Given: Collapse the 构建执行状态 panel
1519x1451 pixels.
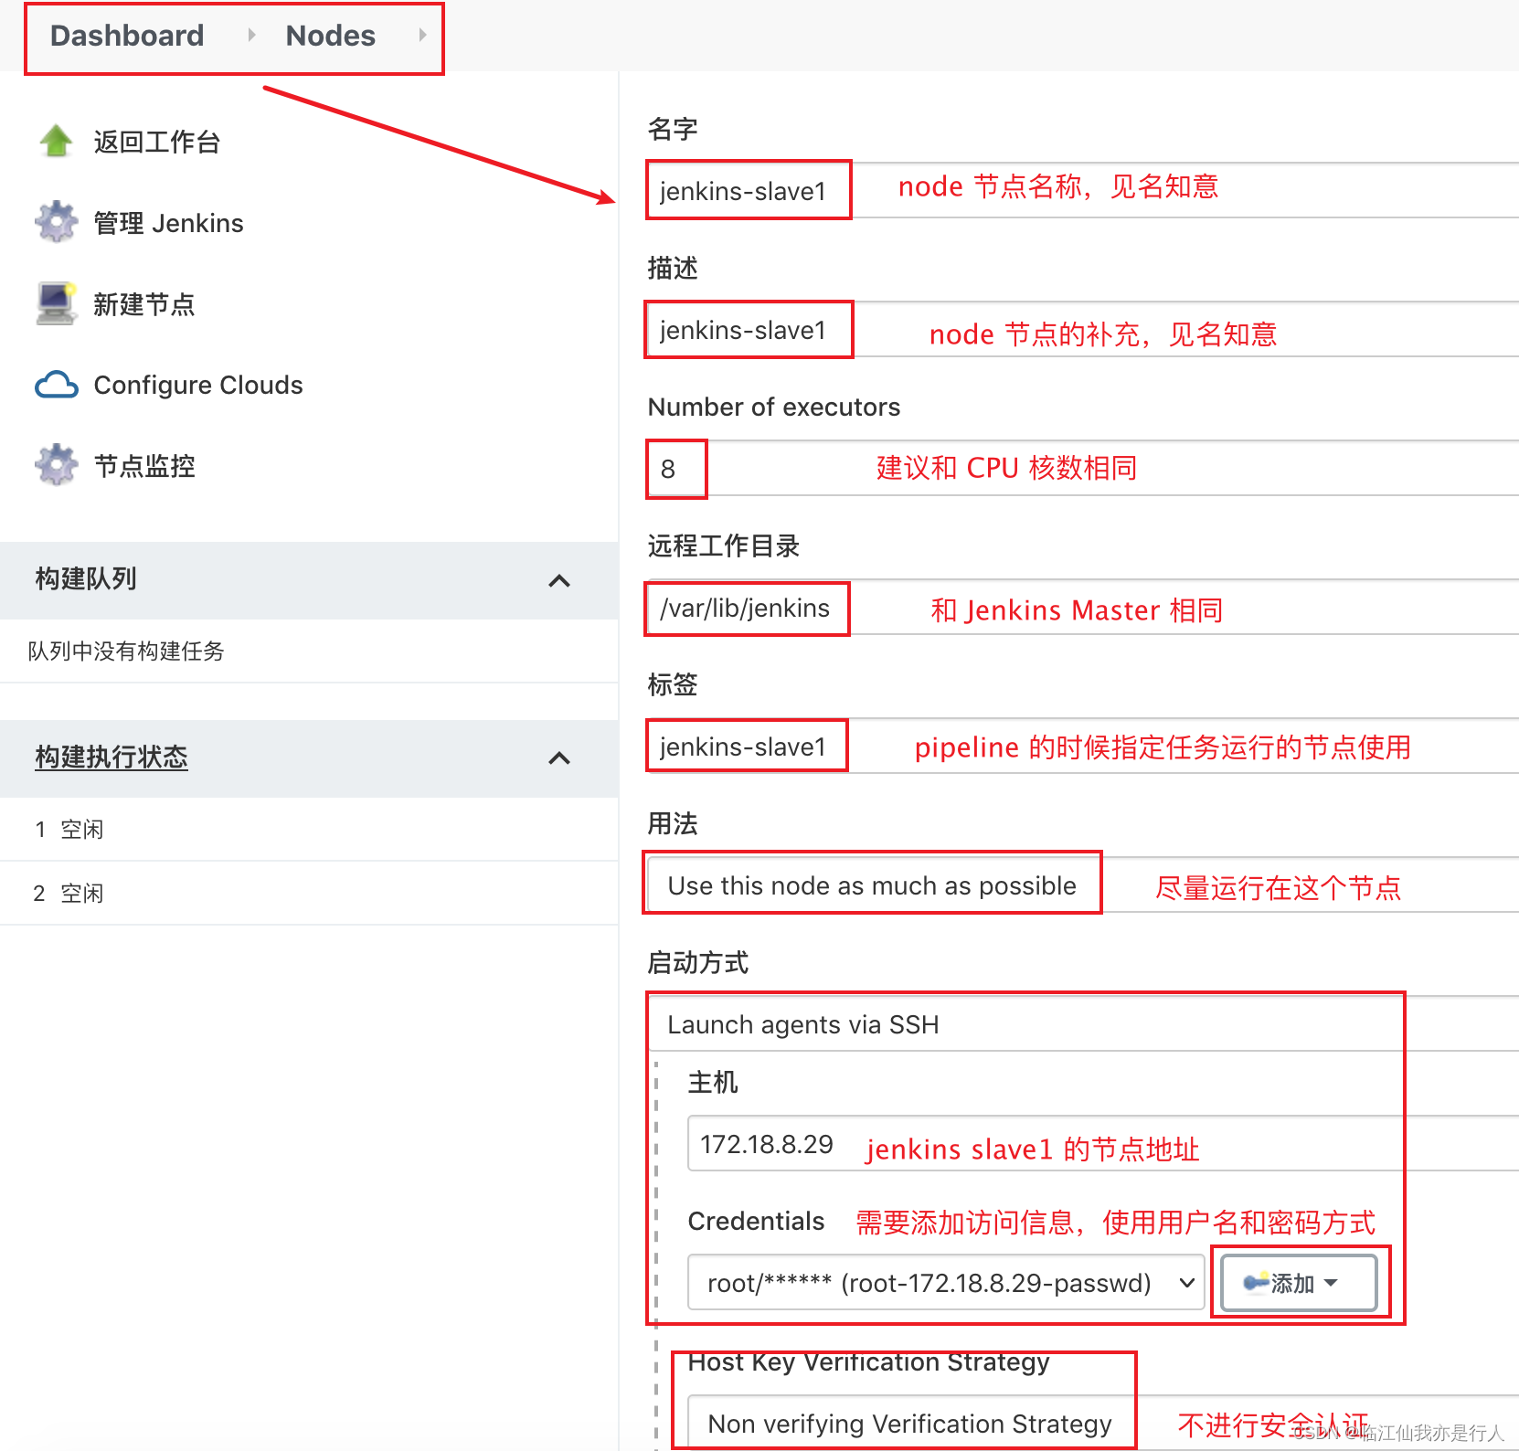Looking at the screenshot, I should coord(559,757).
